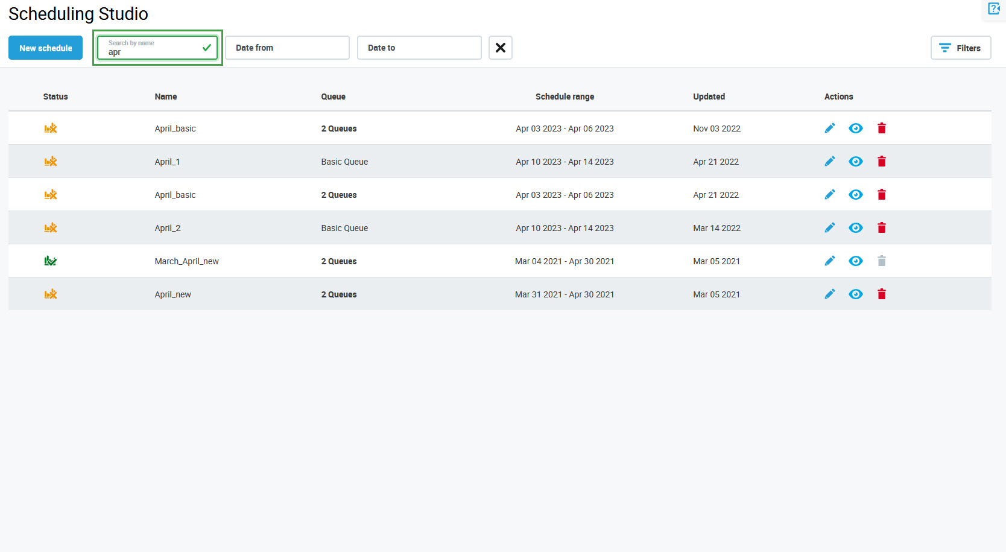Open the Date to picker
Image resolution: width=1006 pixels, height=552 pixels.
(x=419, y=48)
